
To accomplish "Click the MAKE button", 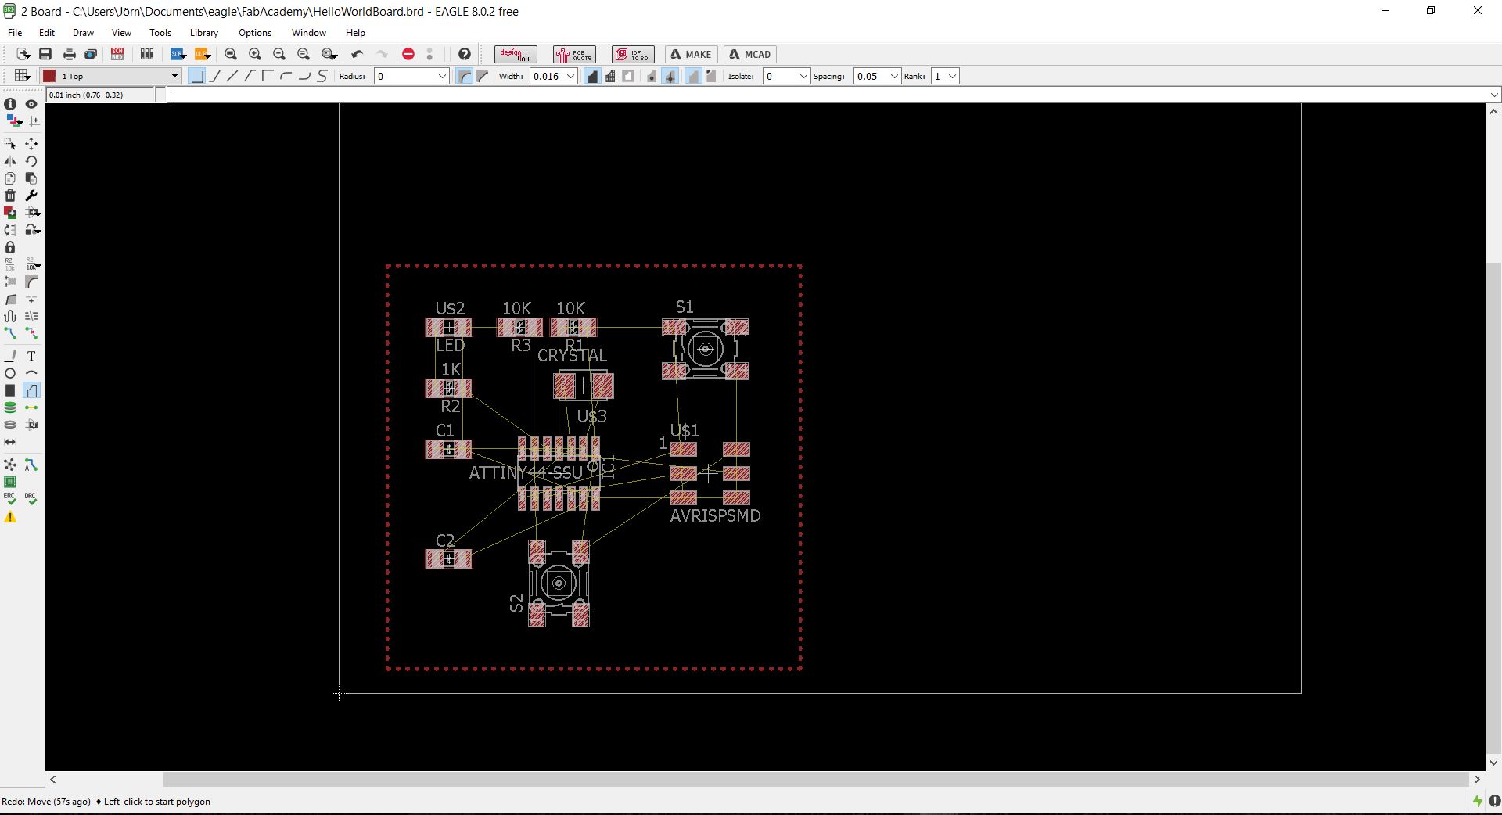I will pos(691,54).
